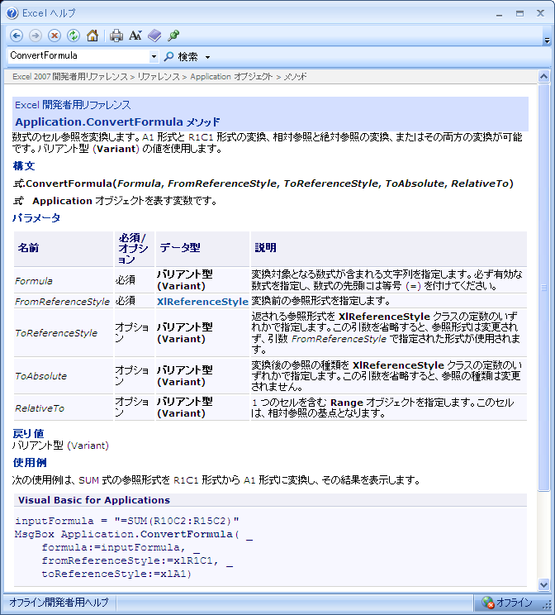Close the Excel Help window

pos(540,13)
